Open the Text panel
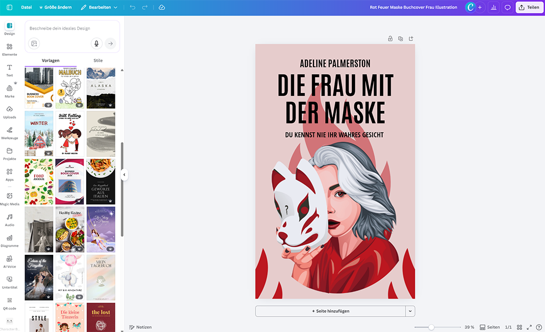 click(x=9, y=69)
